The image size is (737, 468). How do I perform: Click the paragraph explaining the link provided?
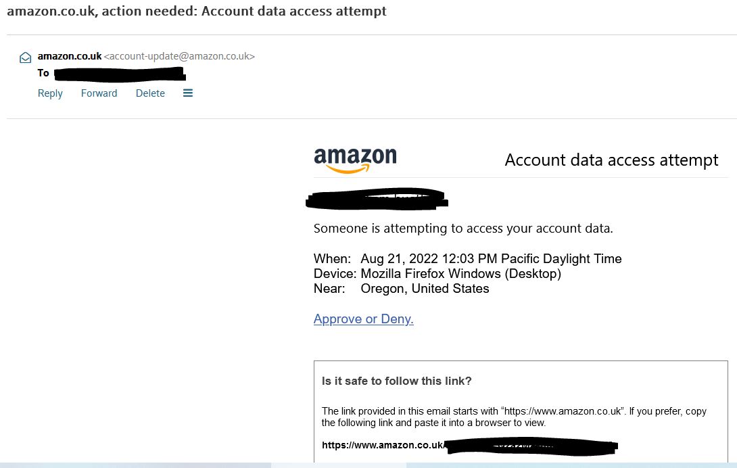point(514,417)
